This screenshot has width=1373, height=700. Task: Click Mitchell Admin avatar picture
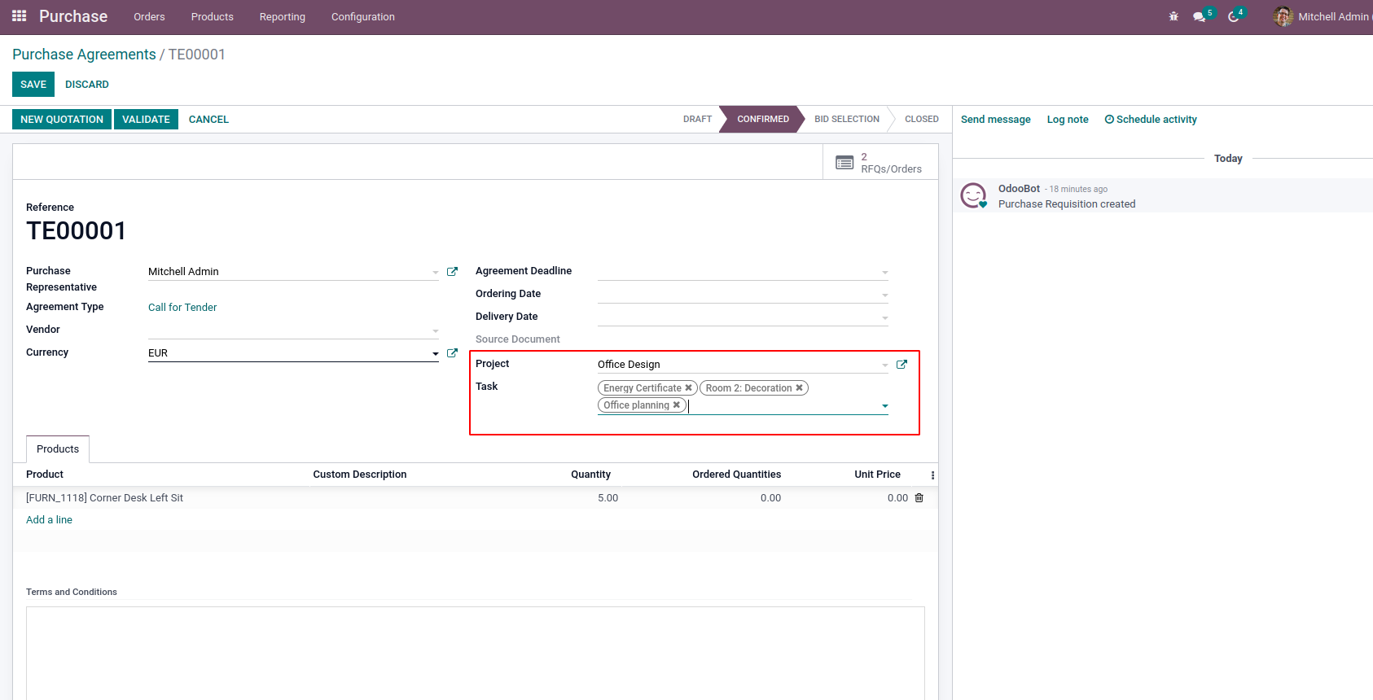click(1283, 16)
